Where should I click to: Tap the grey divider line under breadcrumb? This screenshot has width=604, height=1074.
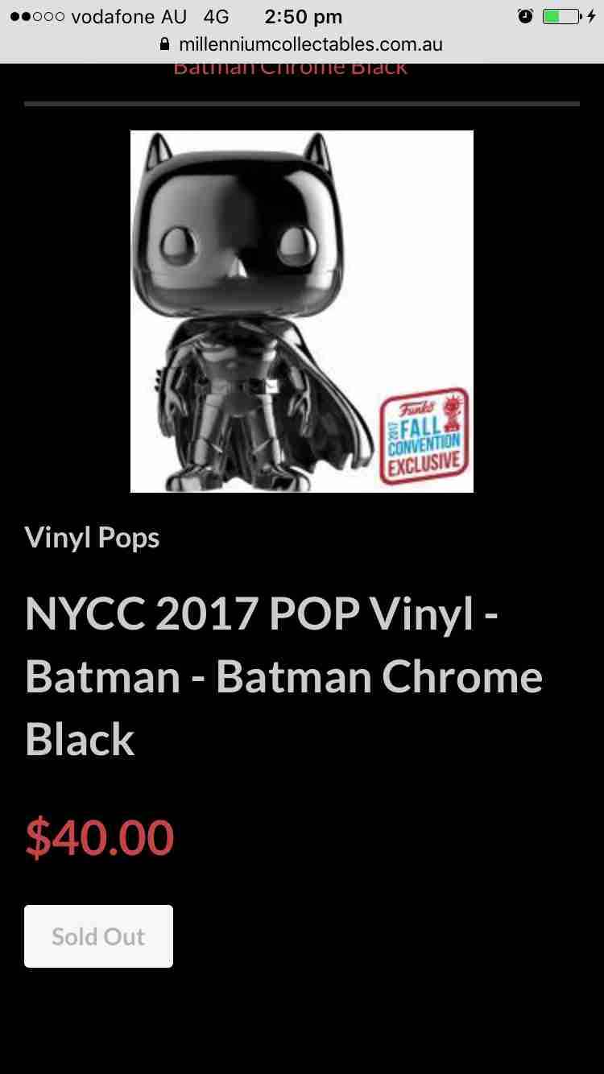(x=302, y=104)
